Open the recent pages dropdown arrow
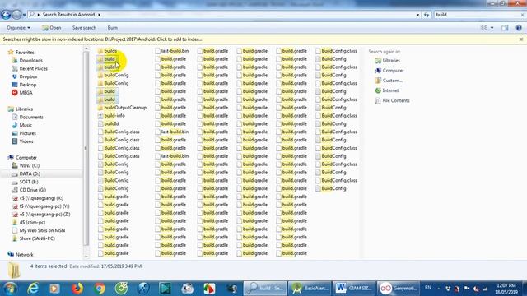This screenshot has width=527, height=296. (x=24, y=15)
